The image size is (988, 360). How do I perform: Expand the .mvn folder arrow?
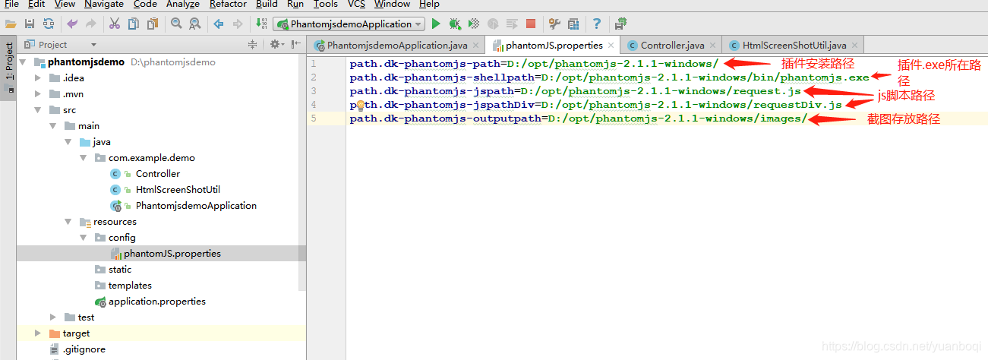click(x=38, y=94)
